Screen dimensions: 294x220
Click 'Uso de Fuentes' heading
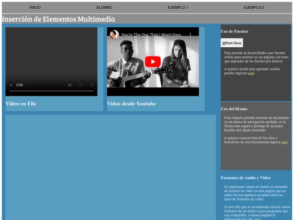coord(235,32)
